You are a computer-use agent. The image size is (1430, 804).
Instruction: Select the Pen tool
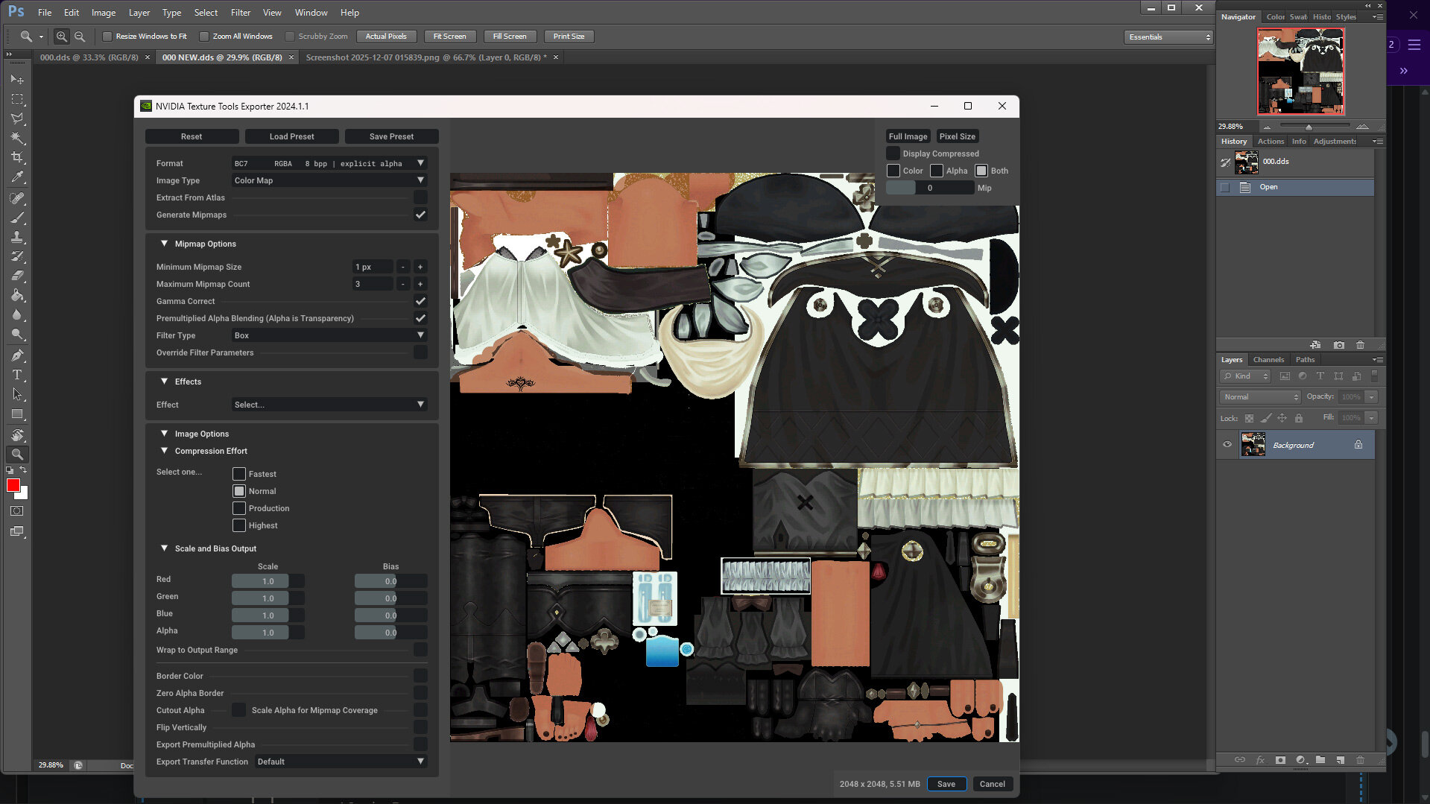click(17, 355)
